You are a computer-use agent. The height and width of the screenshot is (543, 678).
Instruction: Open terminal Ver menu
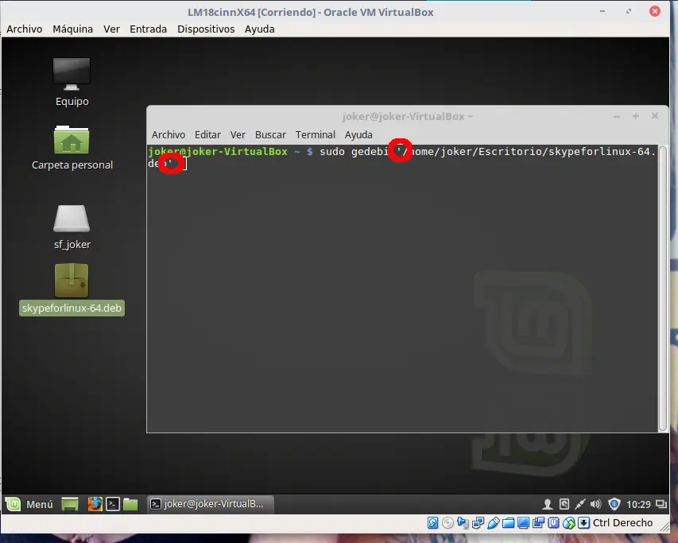238,135
